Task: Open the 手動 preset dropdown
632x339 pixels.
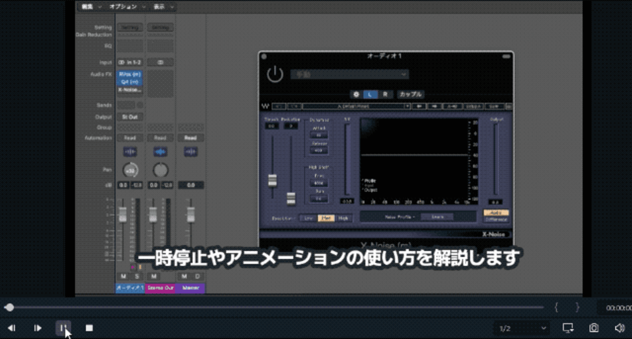Action: (349, 74)
